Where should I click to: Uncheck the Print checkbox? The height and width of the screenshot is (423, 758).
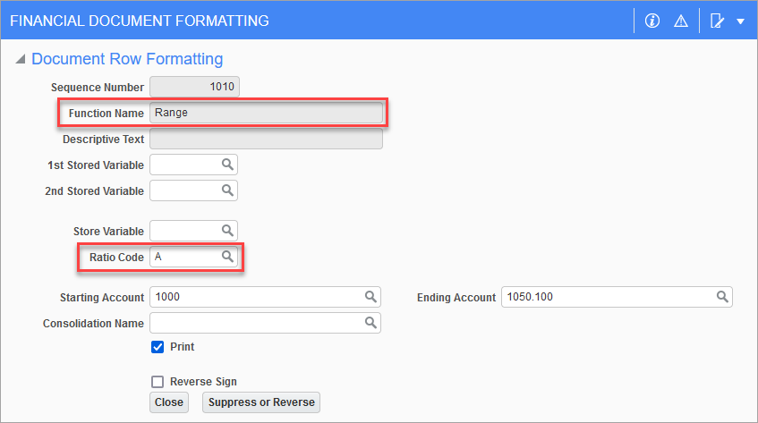[x=158, y=347]
